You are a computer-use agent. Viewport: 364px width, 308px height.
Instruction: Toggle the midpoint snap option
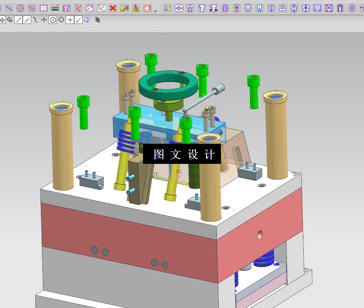[27, 20]
